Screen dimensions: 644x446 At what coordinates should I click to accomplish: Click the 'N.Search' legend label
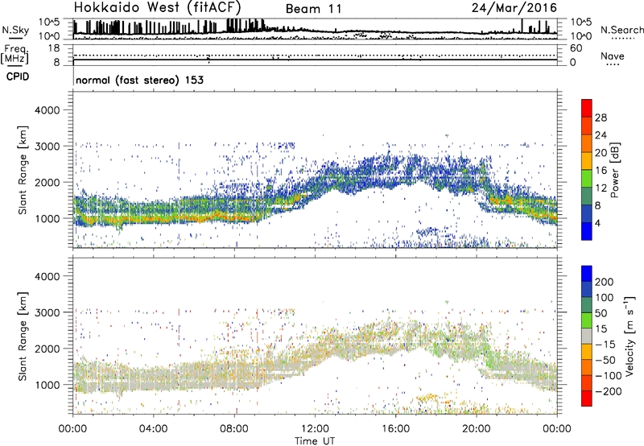pyautogui.click(x=622, y=30)
